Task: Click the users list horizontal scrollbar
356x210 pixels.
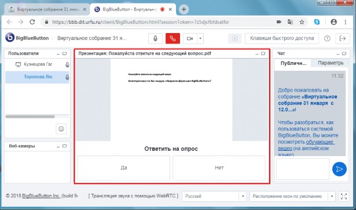Action: click(x=30, y=117)
